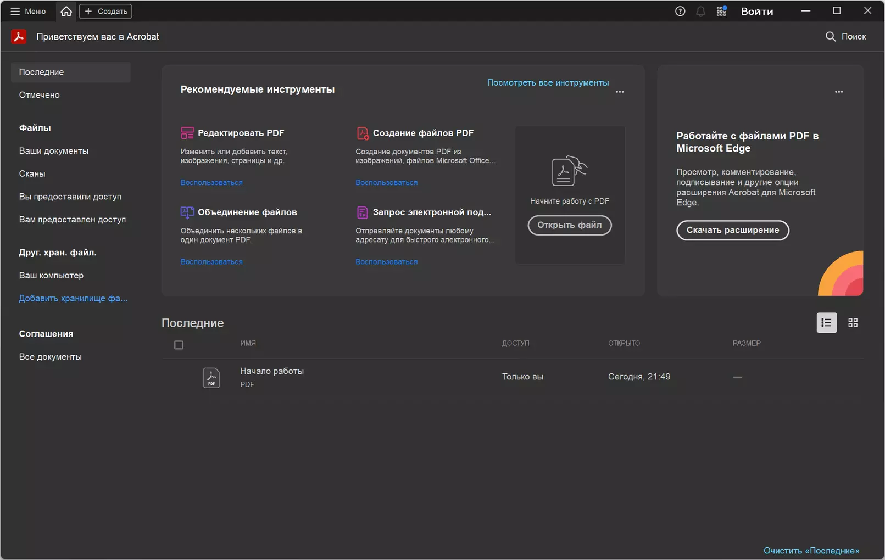
Task: Click the PDF hand illustration icon
Action: (x=569, y=171)
